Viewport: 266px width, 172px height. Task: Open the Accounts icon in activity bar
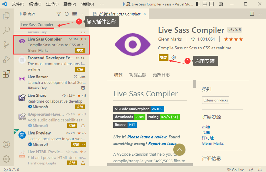[6, 144]
